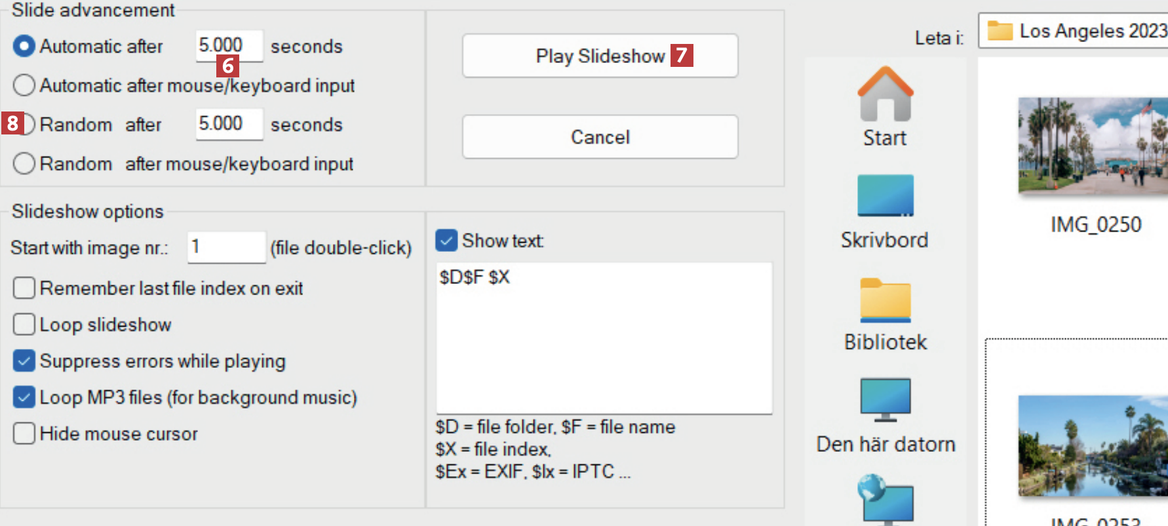Disable Loop MP3 files option
Viewport: 1168px width, 526px height.
pos(24,397)
